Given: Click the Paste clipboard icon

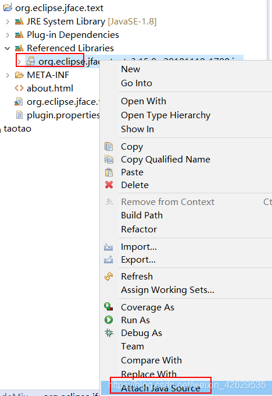Looking at the screenshot, I should (x=109, y=172).
